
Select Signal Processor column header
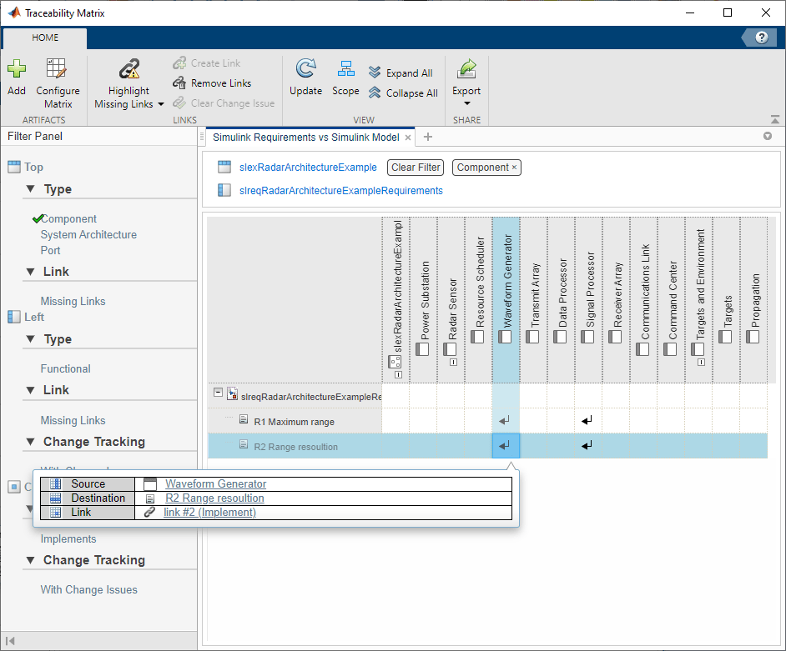588,300
